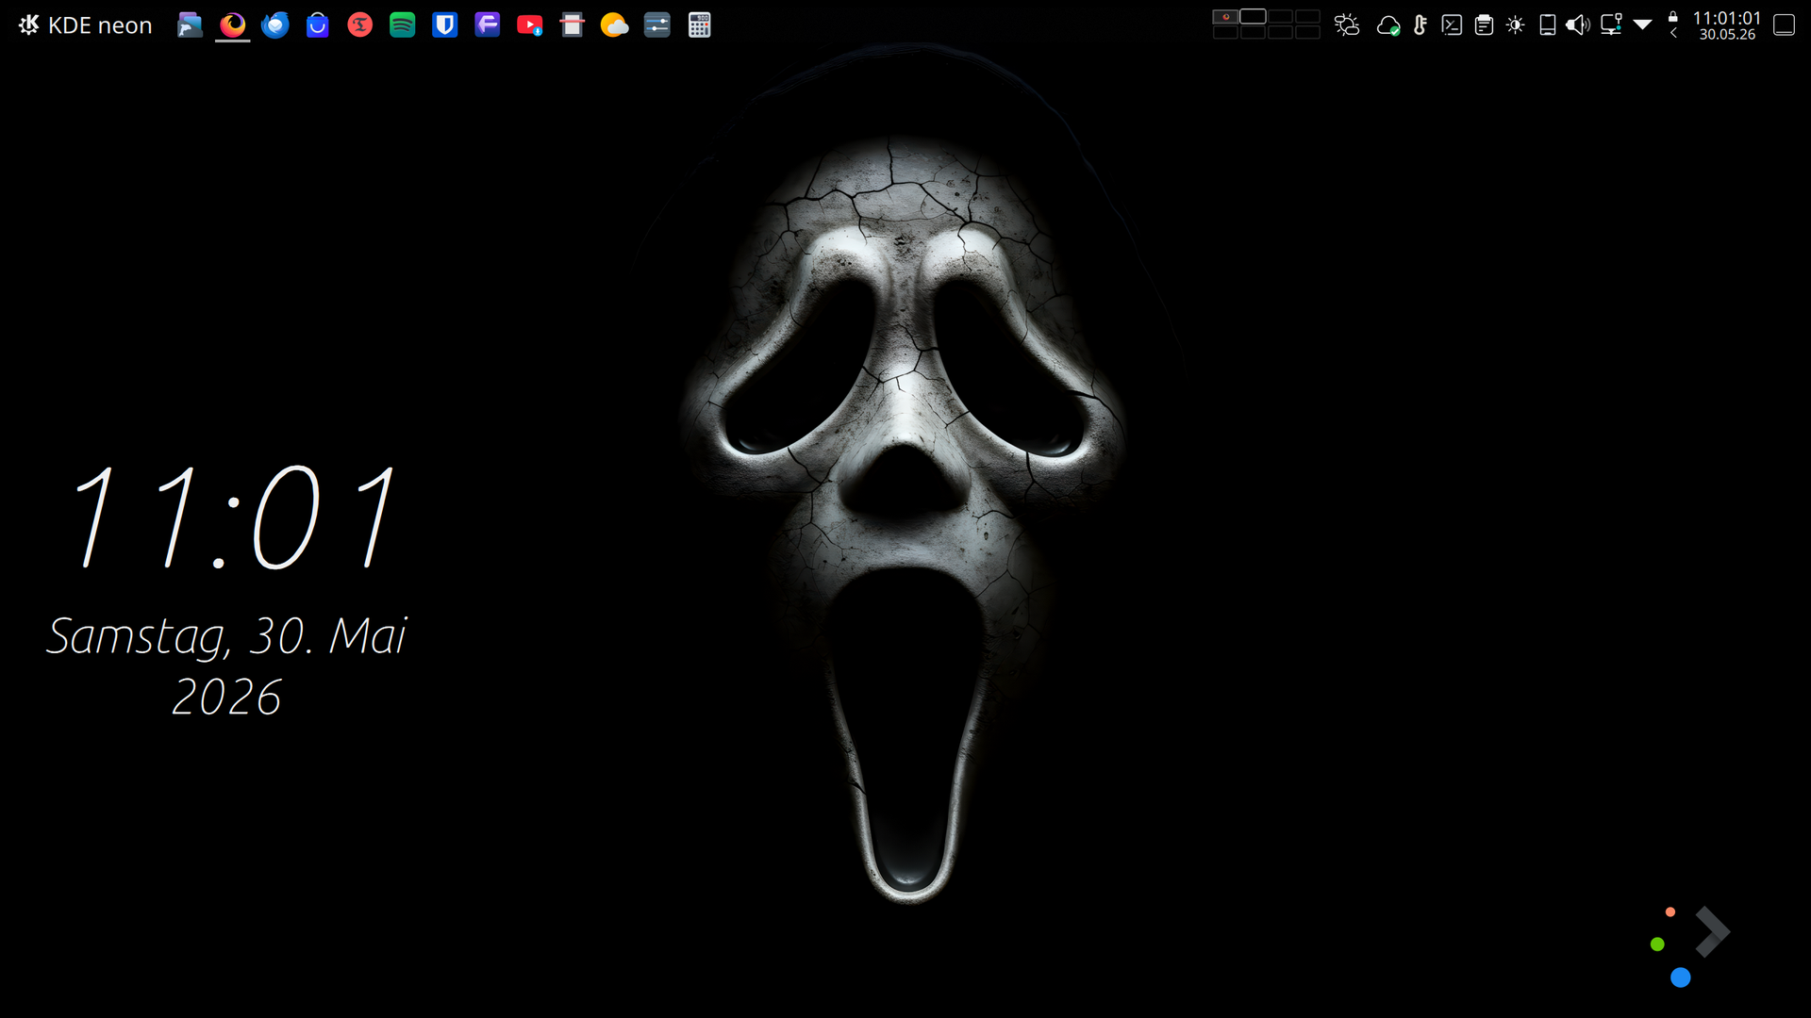Open the terminal icon in the system tray
The width and height of the screenshot is (1811, 1018).
click(x=1453, y=25)
